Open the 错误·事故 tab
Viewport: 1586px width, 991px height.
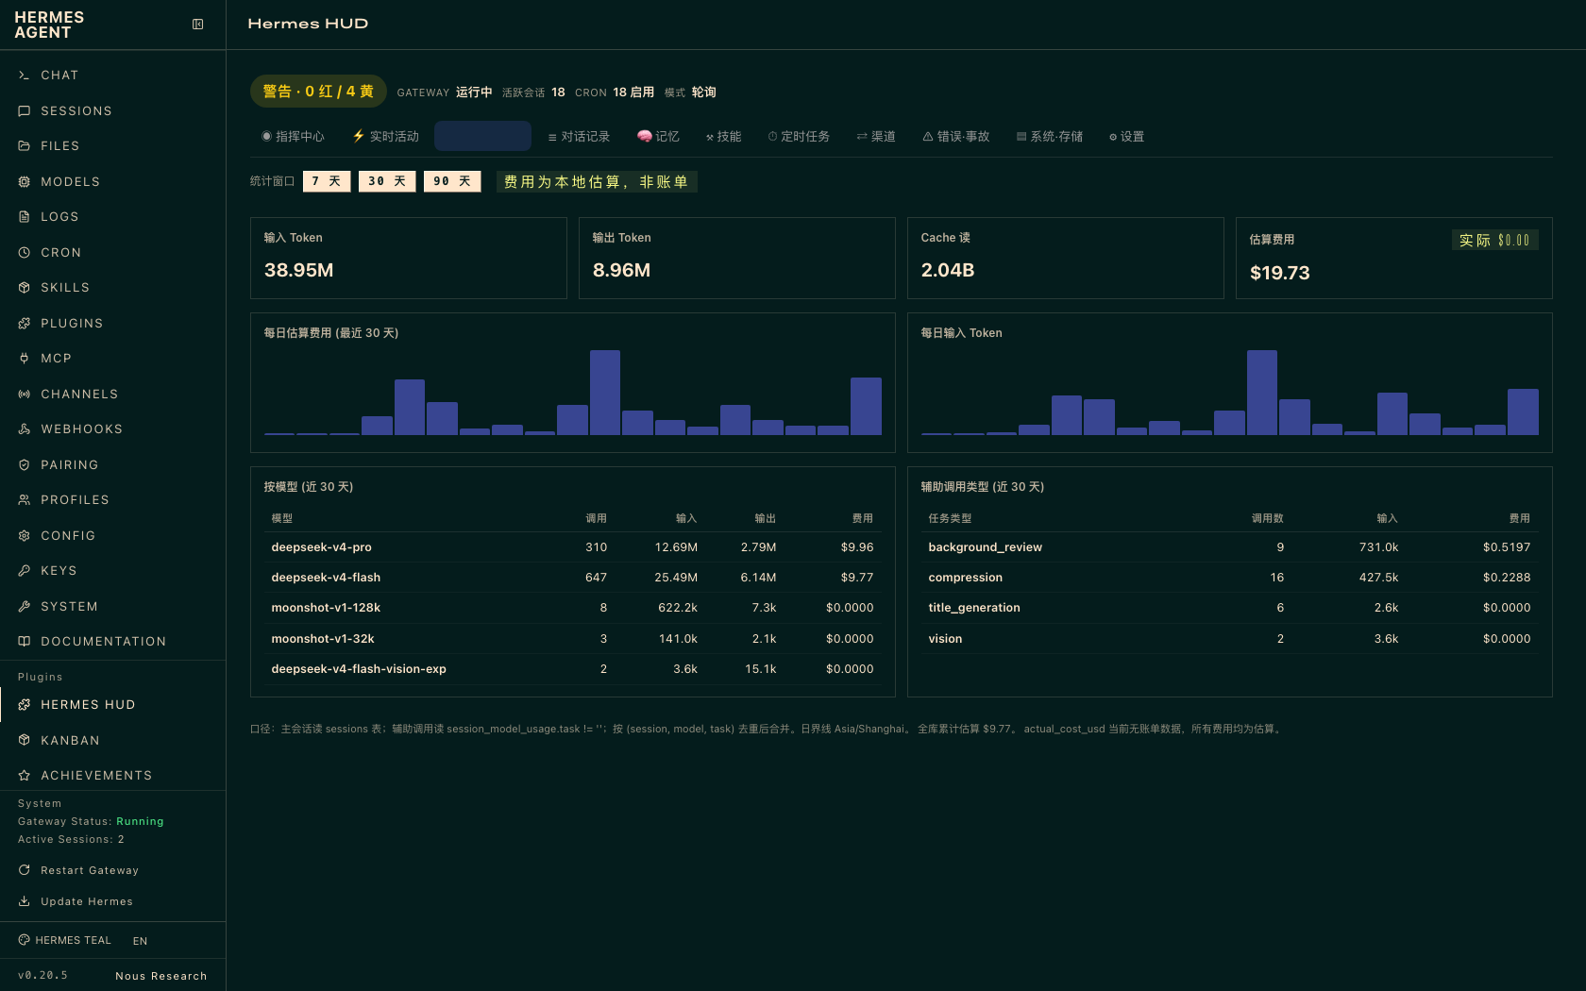click(x=956, y=137)
